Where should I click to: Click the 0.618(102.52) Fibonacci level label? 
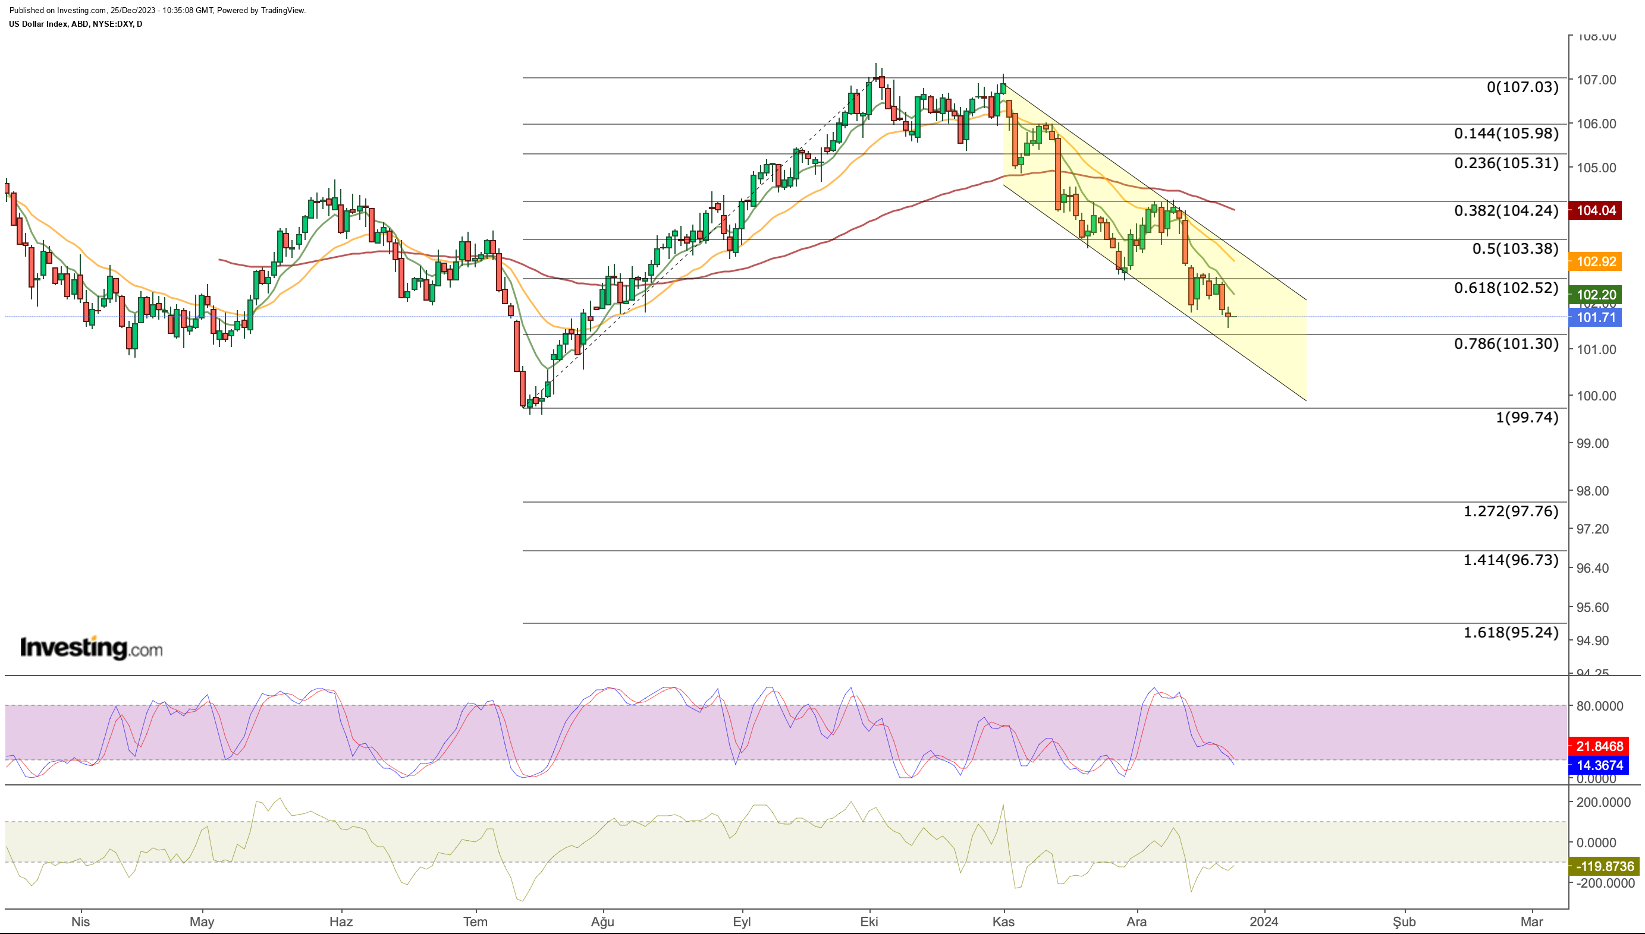(1506, 288)
